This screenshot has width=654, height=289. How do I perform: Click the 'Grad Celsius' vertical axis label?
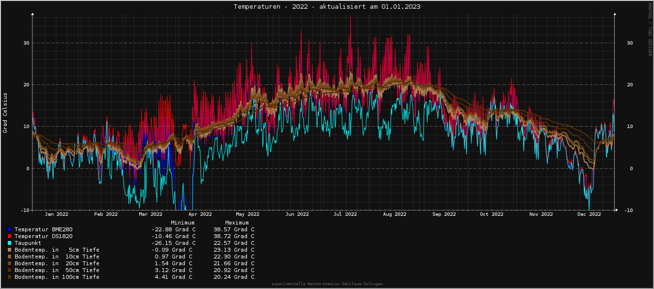click(5, 112)
